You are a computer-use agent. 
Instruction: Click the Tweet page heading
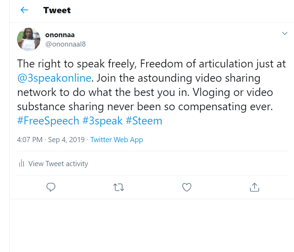click(57, 10)
